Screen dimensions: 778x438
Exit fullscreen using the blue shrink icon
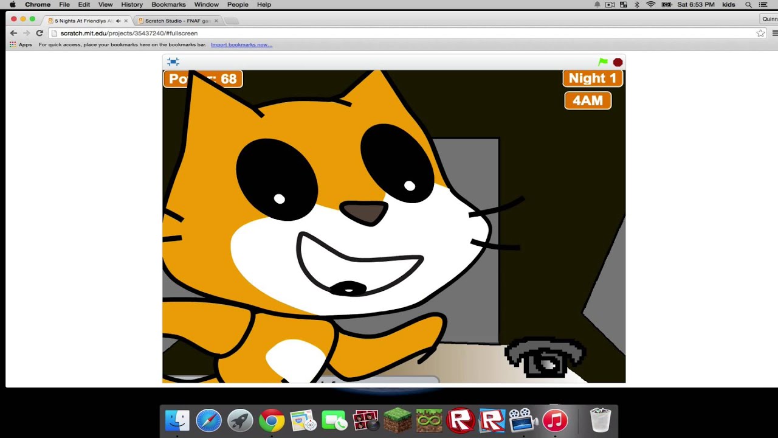coord(173,61)
